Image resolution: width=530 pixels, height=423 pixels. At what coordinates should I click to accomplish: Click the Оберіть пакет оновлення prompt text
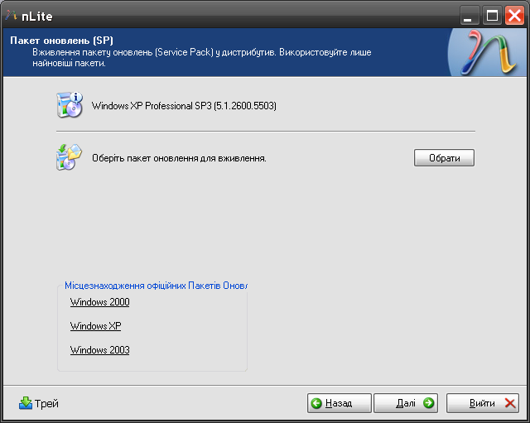[179, 158]
